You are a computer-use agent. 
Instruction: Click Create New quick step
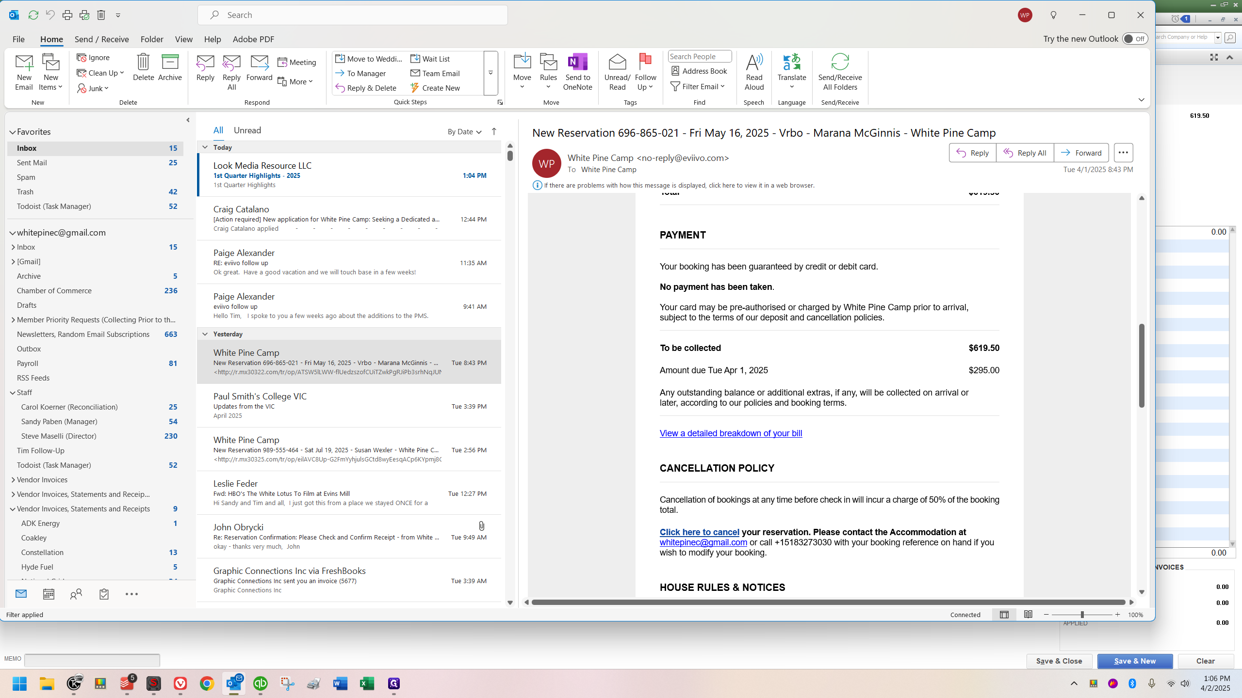(x=435, y=88)
